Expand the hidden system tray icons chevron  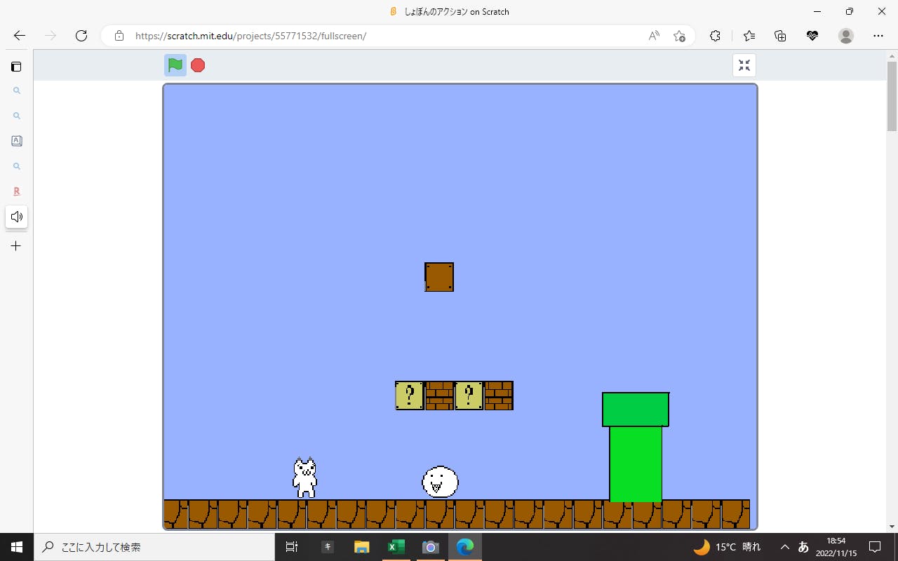pyautogui.click(x=785, y=547)
